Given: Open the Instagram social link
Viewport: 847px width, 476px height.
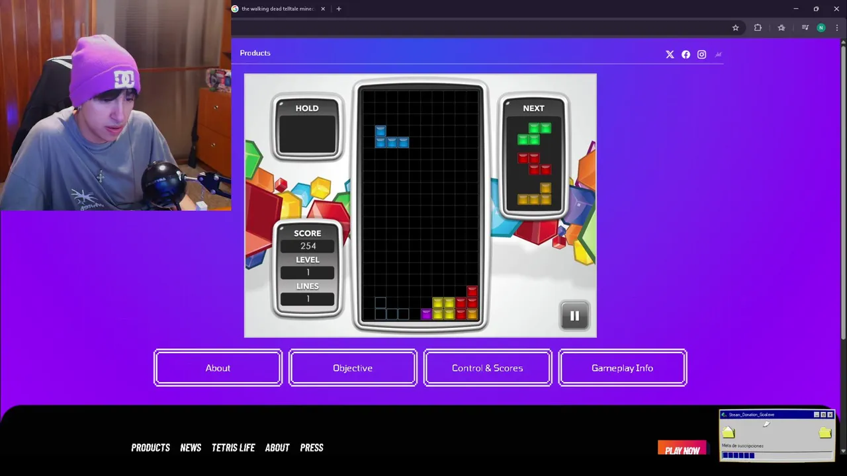Looking at the screenshot, I should 701,54.
